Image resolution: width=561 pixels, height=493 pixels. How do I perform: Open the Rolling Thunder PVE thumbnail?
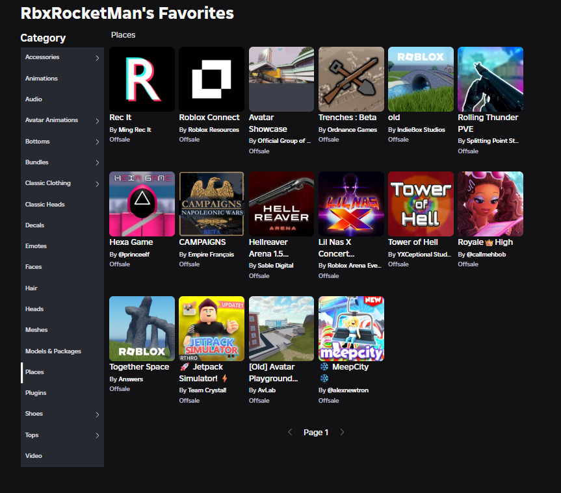tap(491, 79)
